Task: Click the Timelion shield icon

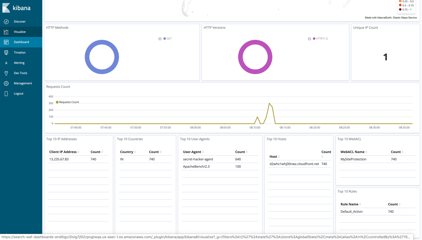Action: click(x=6, y=52)
